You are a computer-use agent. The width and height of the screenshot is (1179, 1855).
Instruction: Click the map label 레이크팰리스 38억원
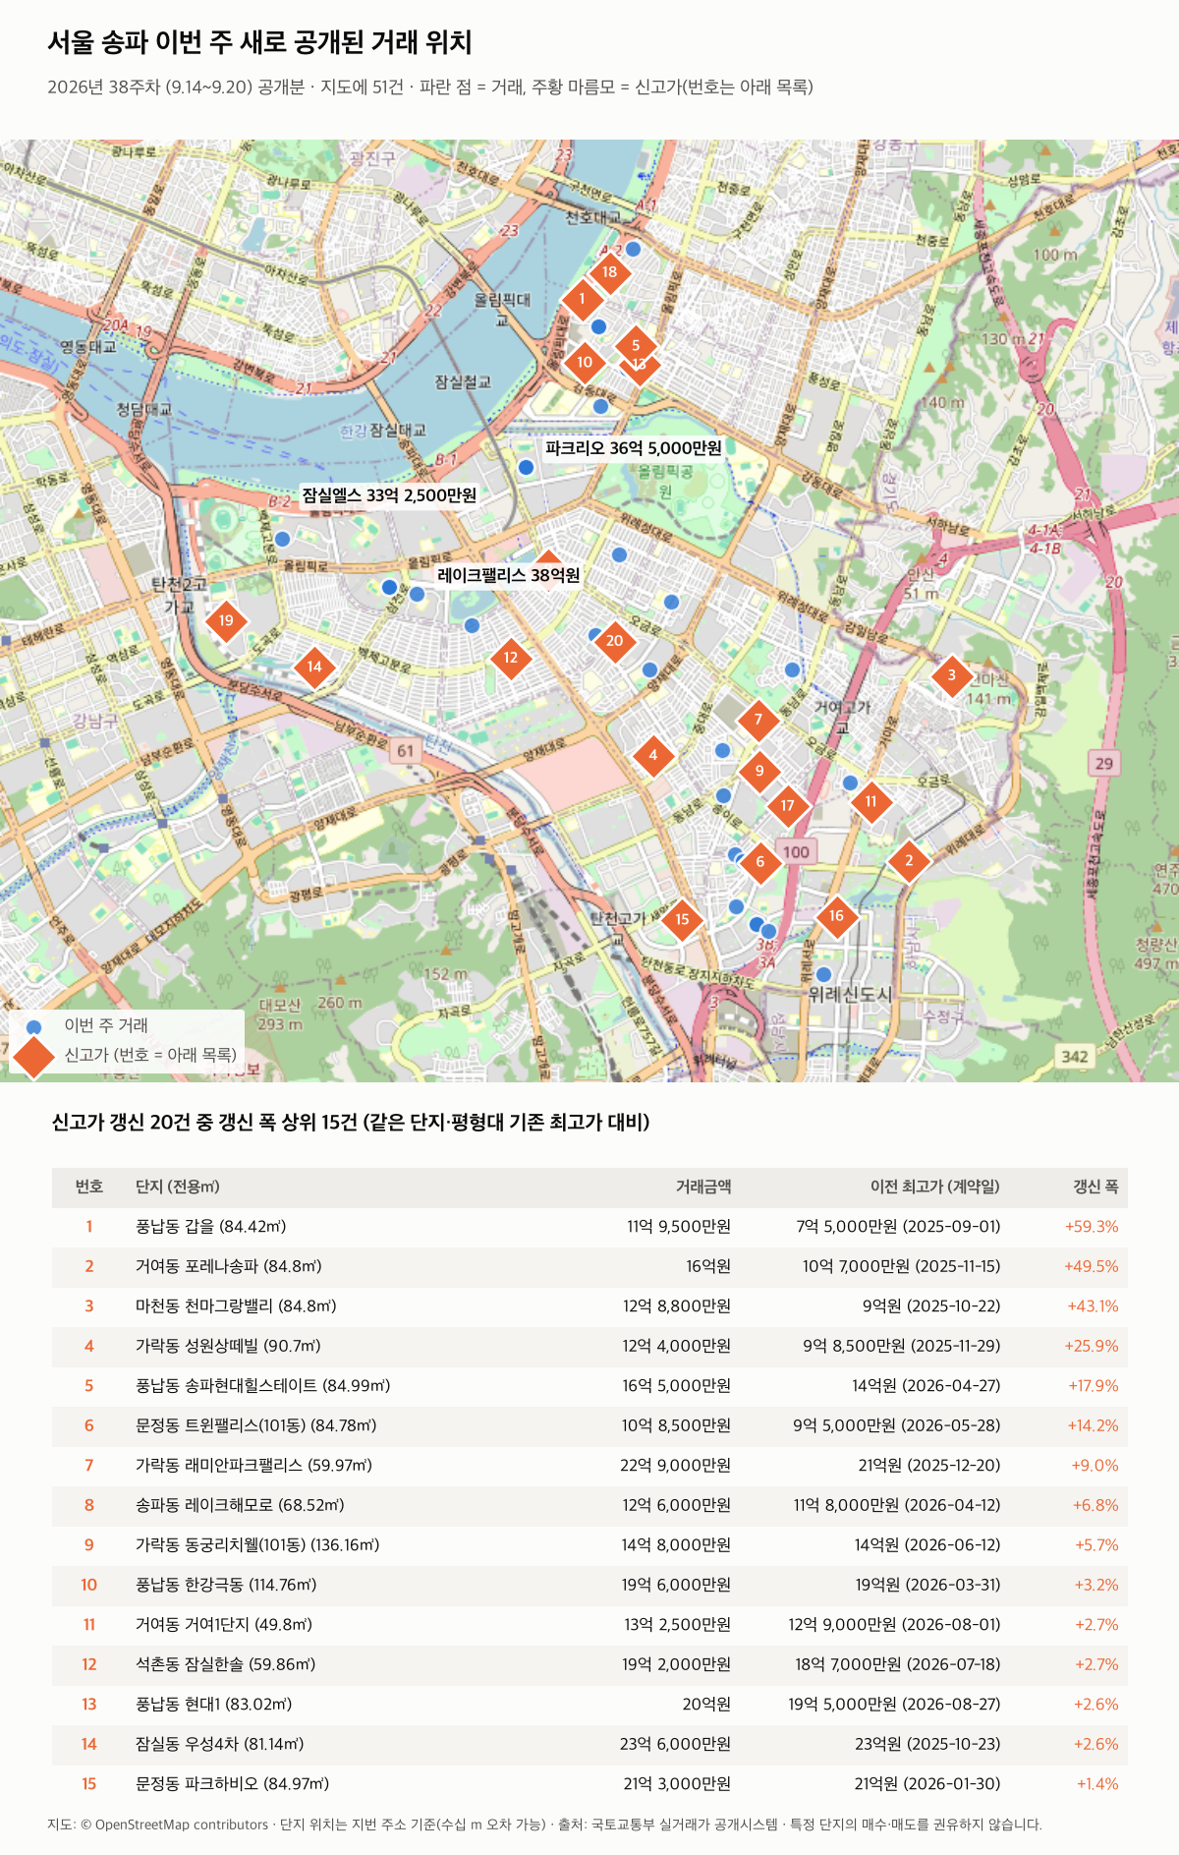point(509,575)
